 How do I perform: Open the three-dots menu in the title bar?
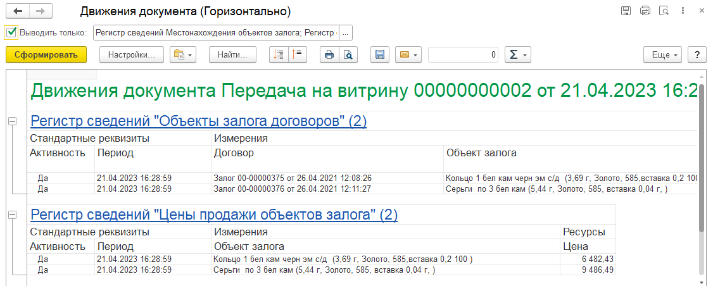click(683, 11)
